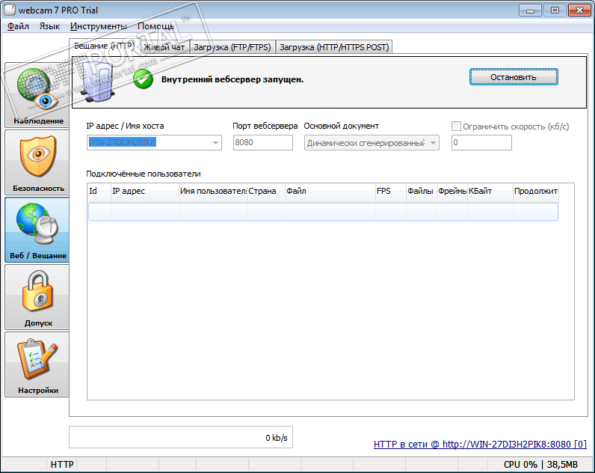Sort by Продолжит column header
Screen dimensions: 595x473
coord(535,191)
